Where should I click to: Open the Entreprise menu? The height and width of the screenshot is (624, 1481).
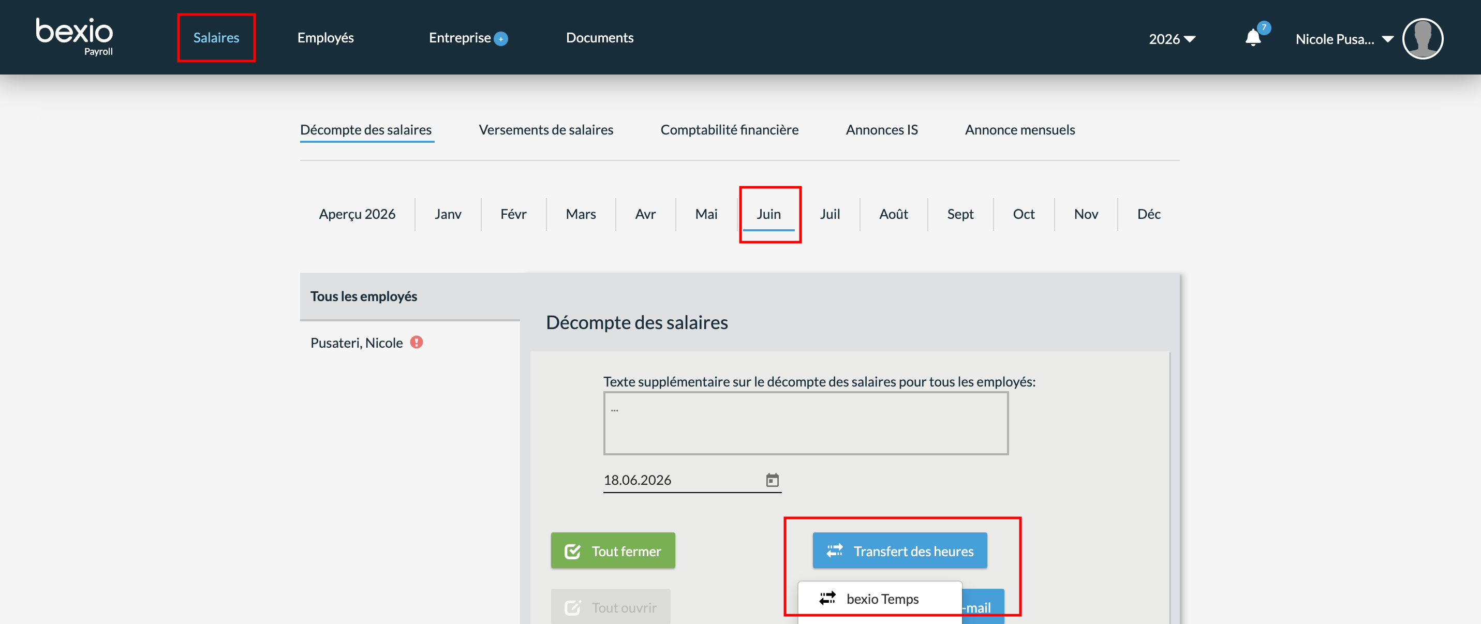460,37
